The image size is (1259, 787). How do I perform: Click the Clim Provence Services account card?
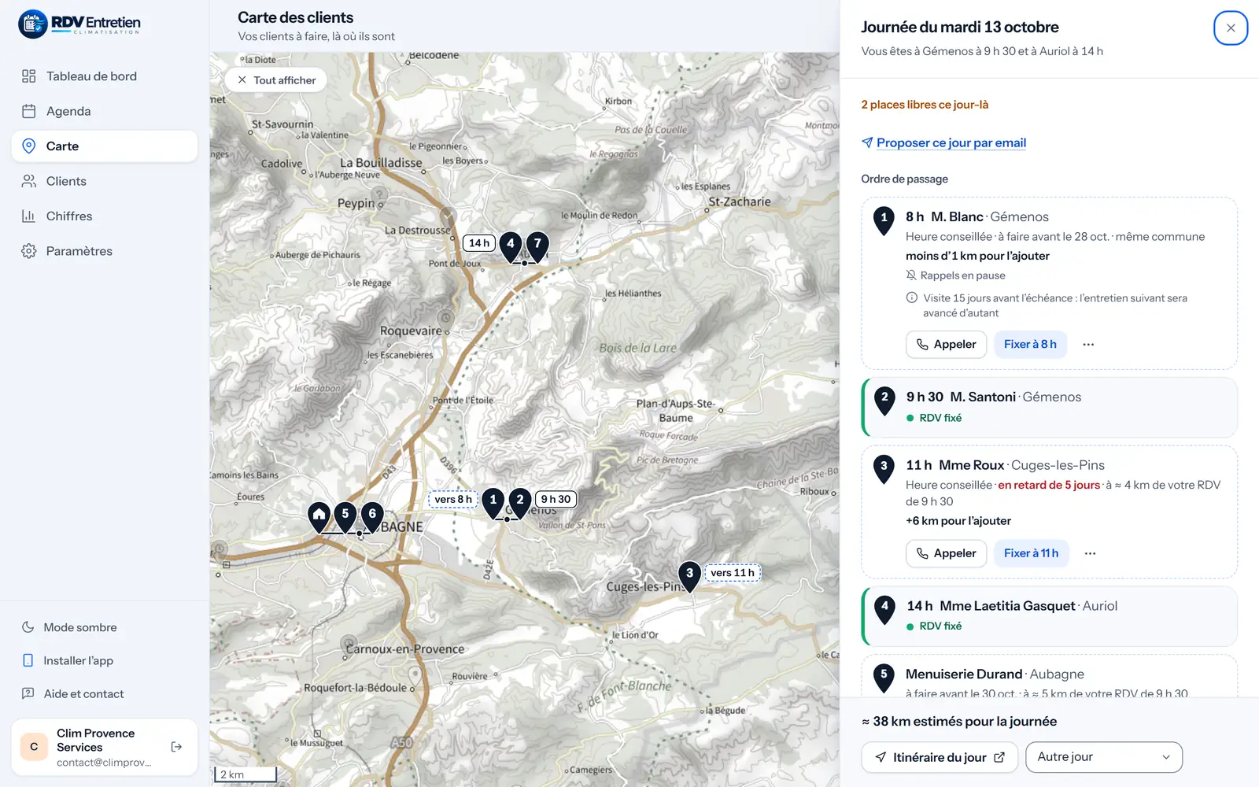(104, 747)
